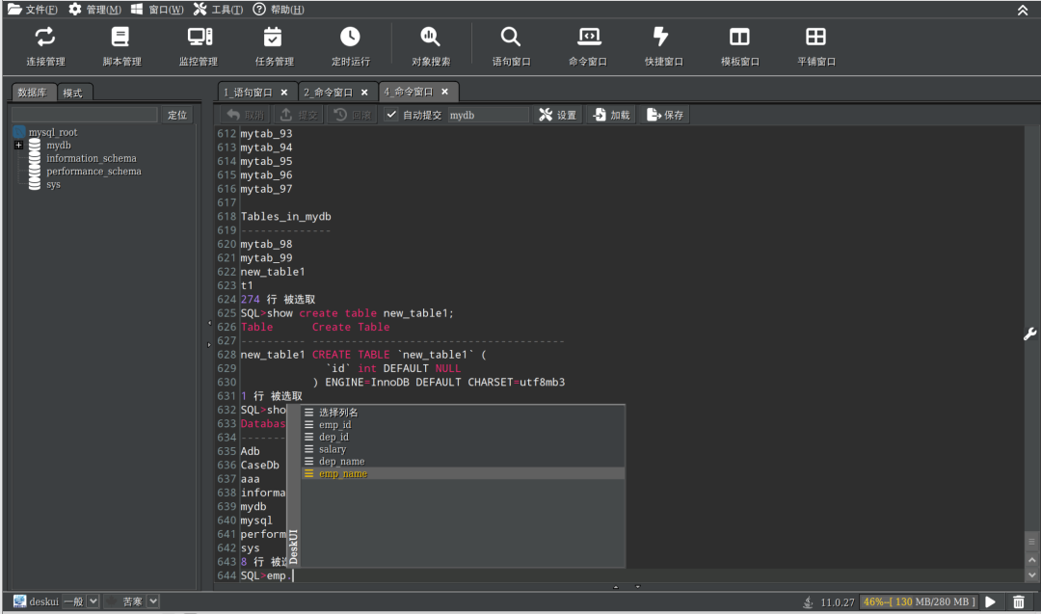Click the 保存 save button
This screenshot has width=1041, height=614.
point(665,115)
